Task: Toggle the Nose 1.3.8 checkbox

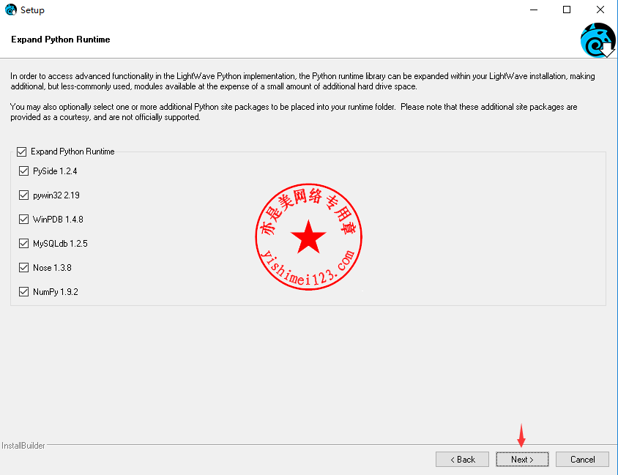Action: (23, 267)
